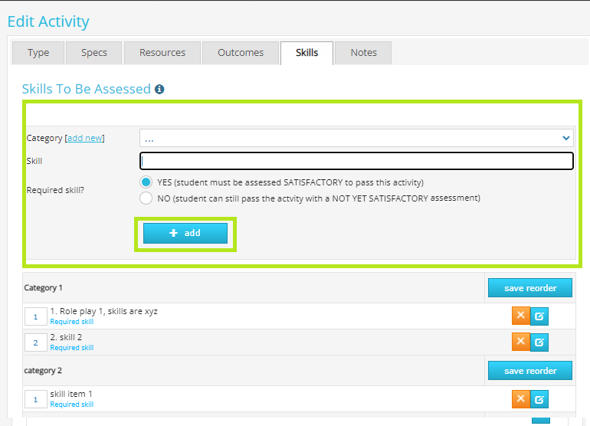Save reorder for Category 1
The image size is (590, 426).
529,288
